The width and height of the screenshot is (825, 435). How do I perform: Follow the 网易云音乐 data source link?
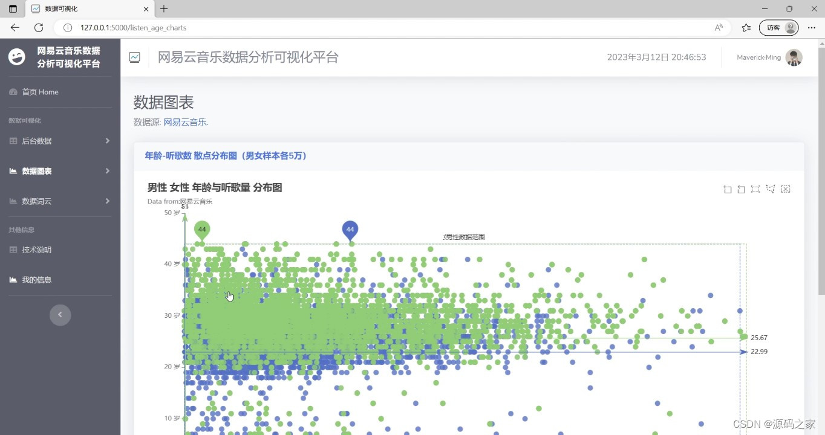coord(186,122)
